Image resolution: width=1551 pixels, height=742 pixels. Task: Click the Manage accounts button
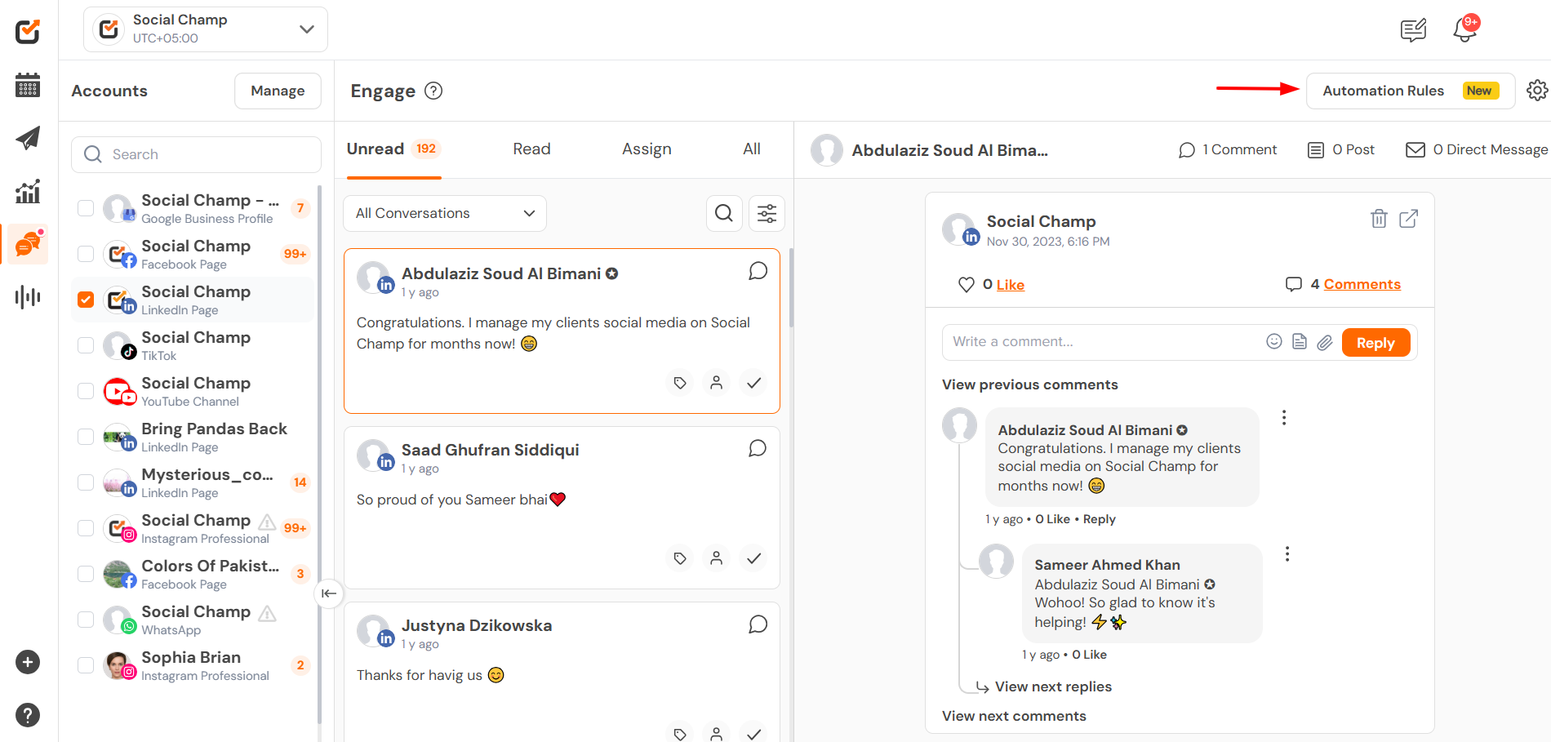pos(278,91)
